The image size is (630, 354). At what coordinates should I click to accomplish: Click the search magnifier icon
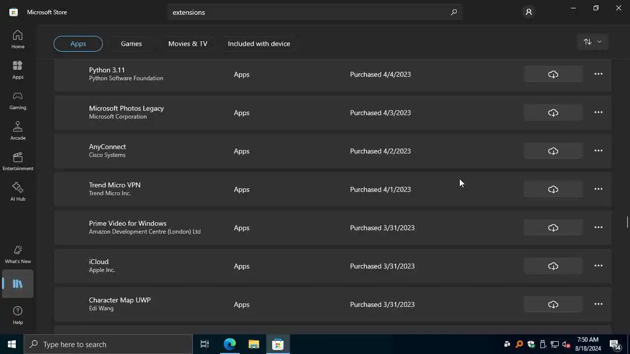pyautogui.click(x=454, y=12)
